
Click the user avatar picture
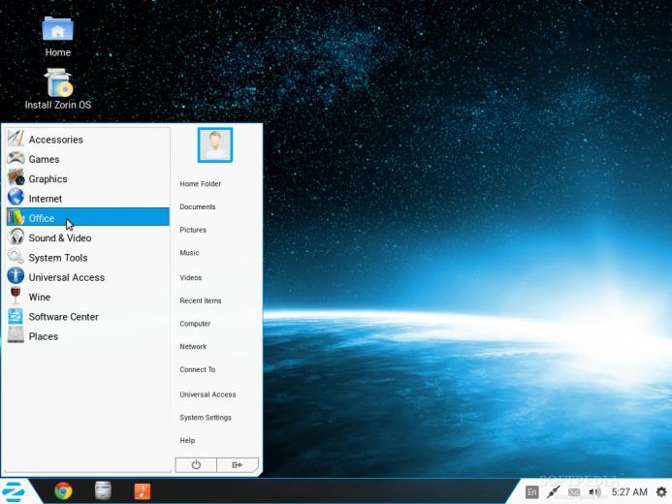[215, 144]
